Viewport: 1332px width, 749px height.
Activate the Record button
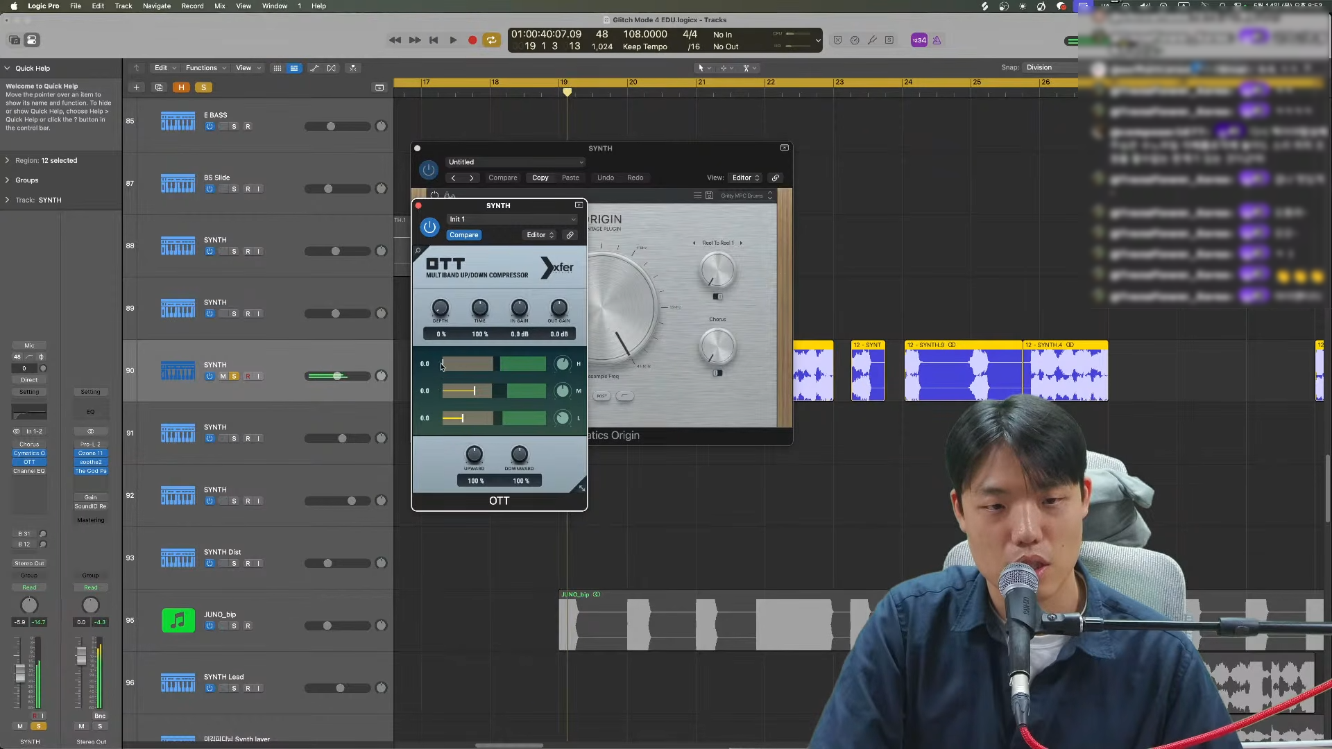(472, 40)
